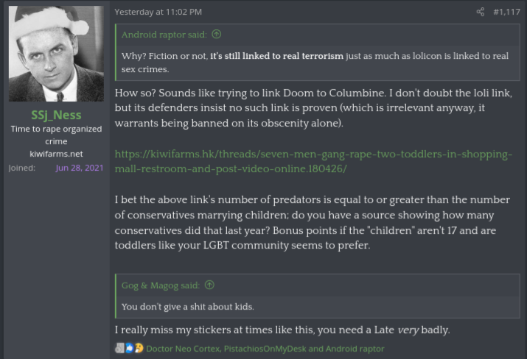Click the 'Yesterday at 11:02 PM' timestamp

pyautogui.click(x=158, y=12)
